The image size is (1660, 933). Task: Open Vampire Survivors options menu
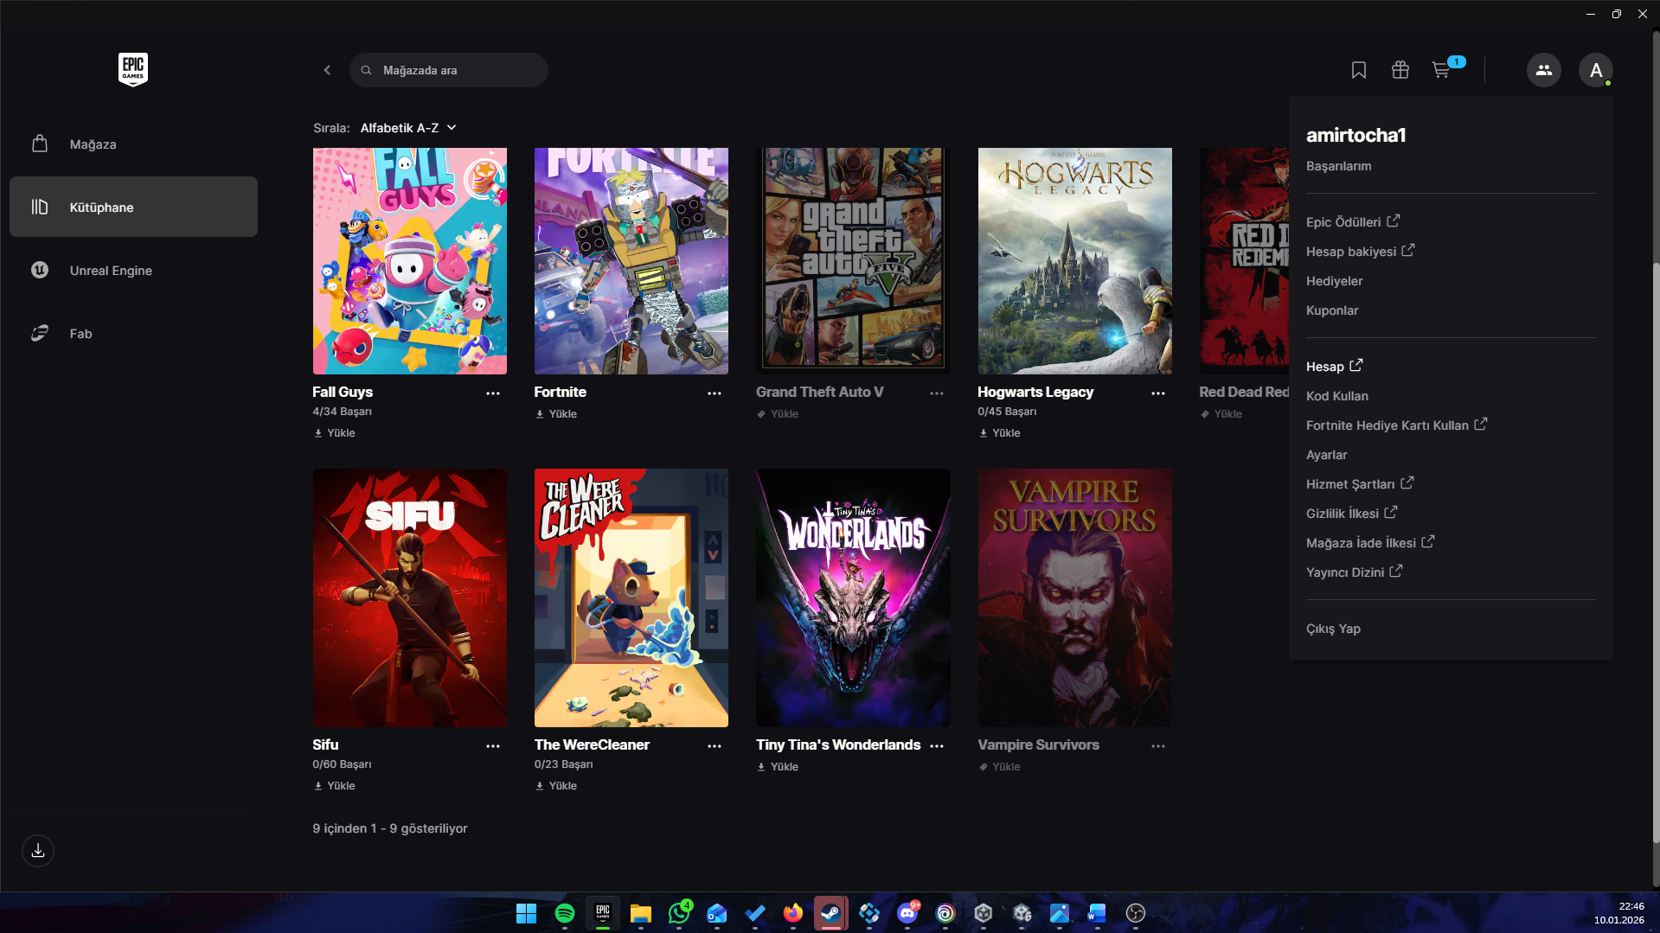click(x=1158, y=746)
